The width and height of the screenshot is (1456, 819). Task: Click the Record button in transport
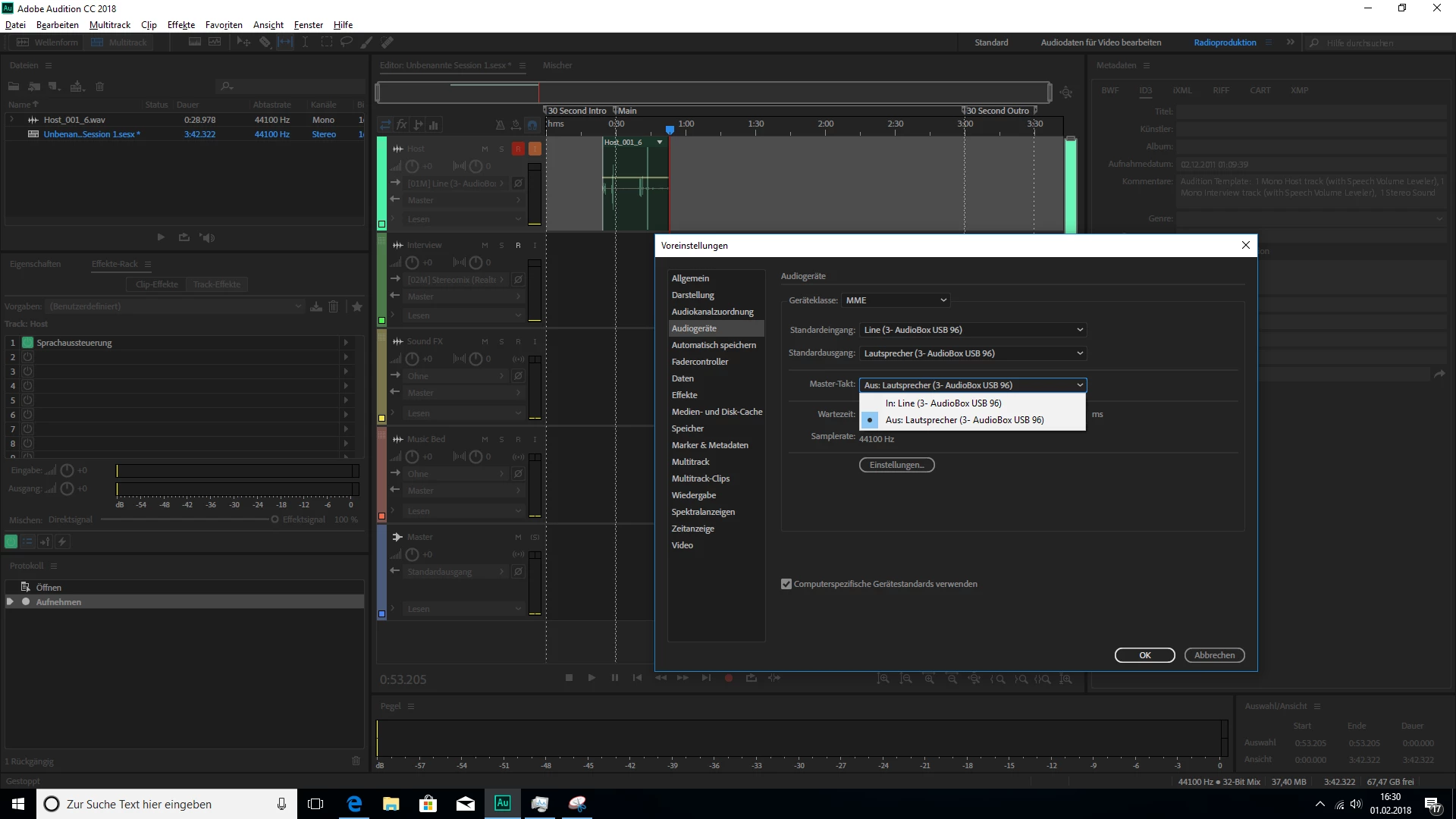[729, 678]
